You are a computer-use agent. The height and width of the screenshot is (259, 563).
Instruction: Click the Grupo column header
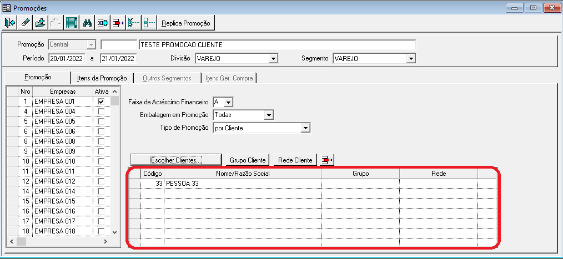[x=360, y=174]
